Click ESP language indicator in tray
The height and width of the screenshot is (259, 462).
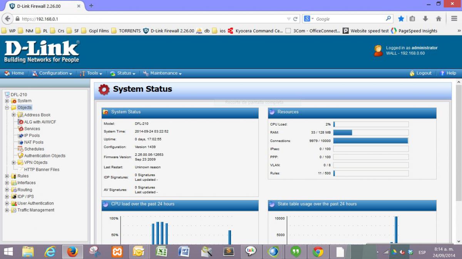[422, 252]
